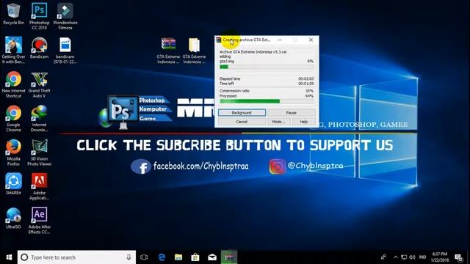The image size is (470, 264).
Task: Open 3D Vision Photo Viewer shortcut
Action: [39, 152]
